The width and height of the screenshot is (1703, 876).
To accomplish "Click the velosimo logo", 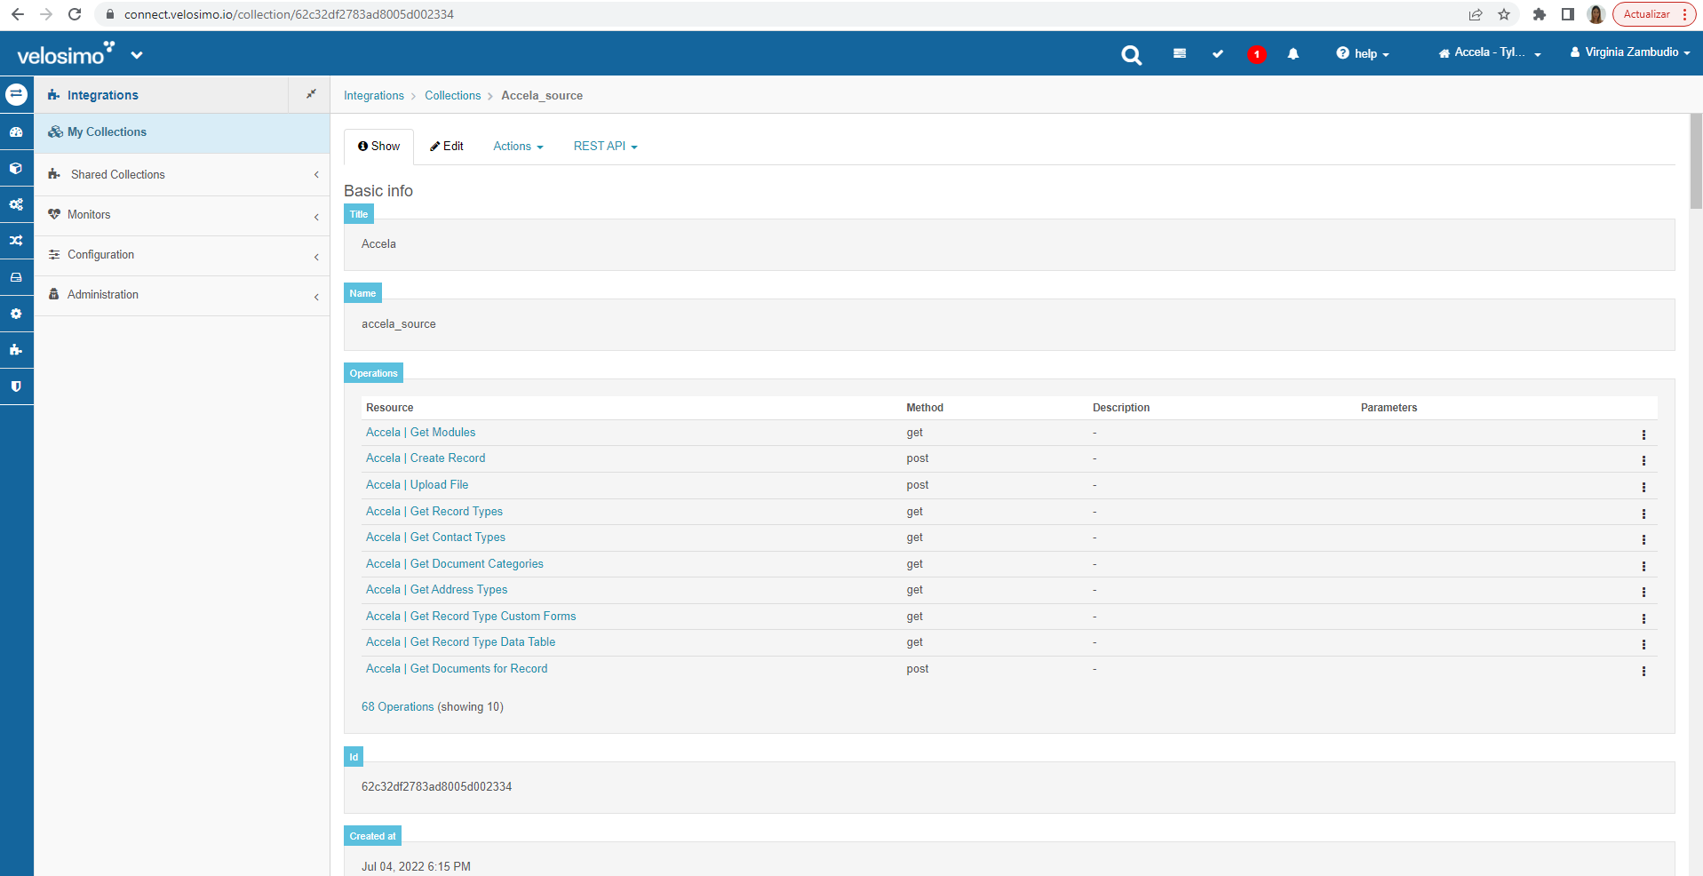I will click(66, 53).
